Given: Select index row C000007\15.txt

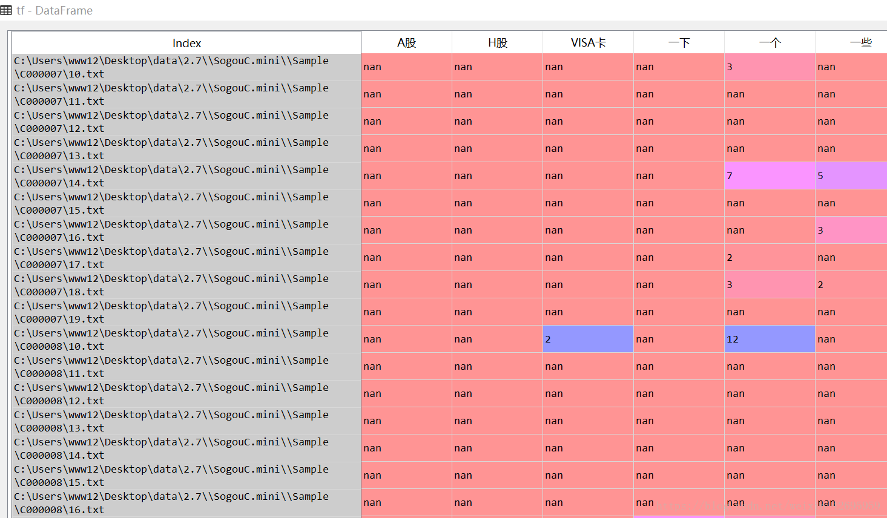Looking at the screenshot, I should click(186, 203).
